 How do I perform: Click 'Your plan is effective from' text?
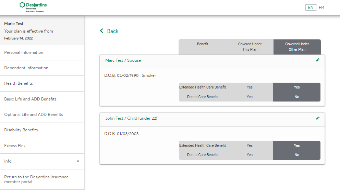tap(29, 31)
